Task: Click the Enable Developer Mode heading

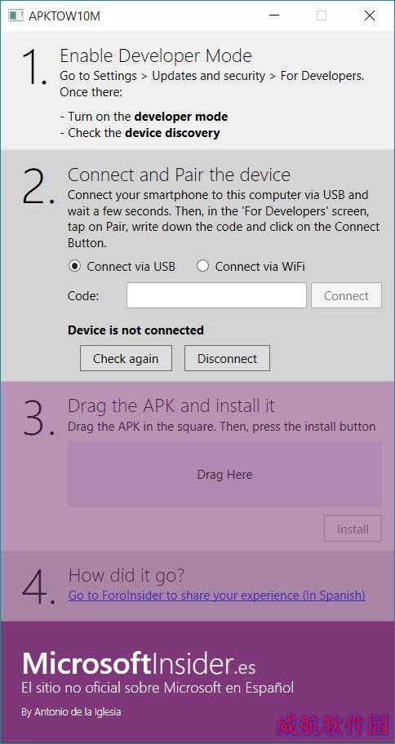Action: [156, 56]
